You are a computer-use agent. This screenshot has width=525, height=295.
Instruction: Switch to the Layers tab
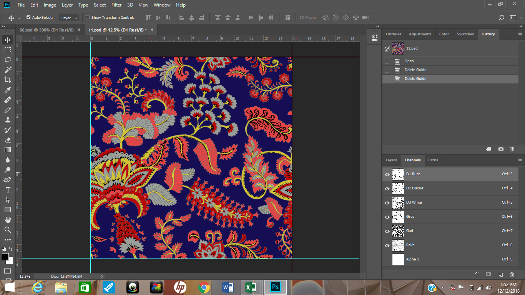391,160
